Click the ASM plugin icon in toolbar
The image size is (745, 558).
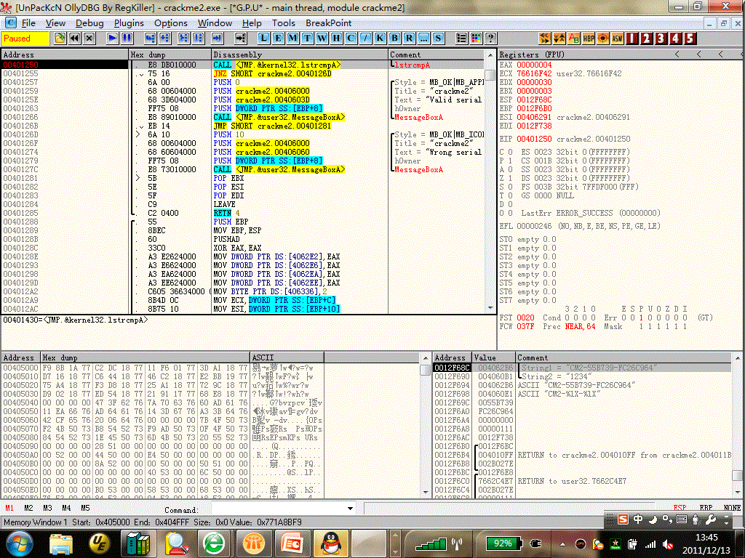pos(617,38)
